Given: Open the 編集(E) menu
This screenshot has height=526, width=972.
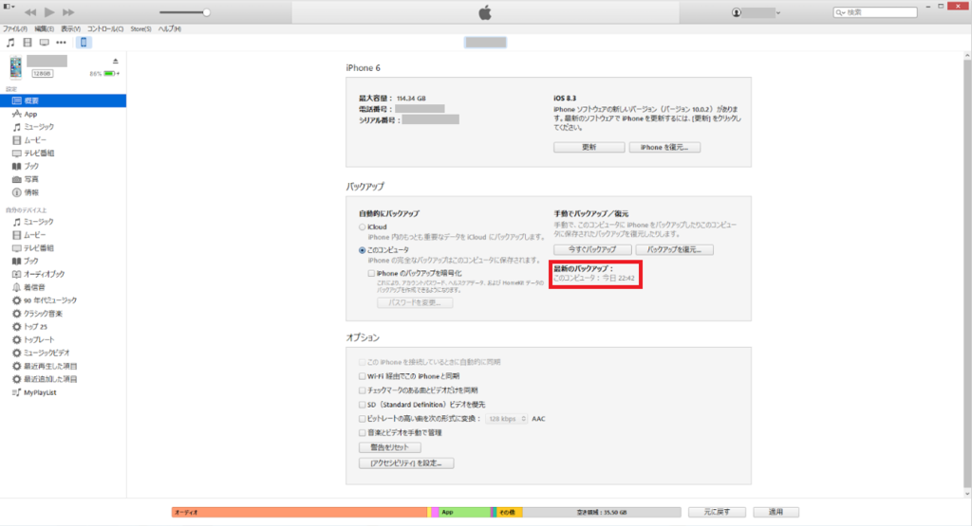Looking at the screenshot, I should pyautogui.click(x=44, y=29).
